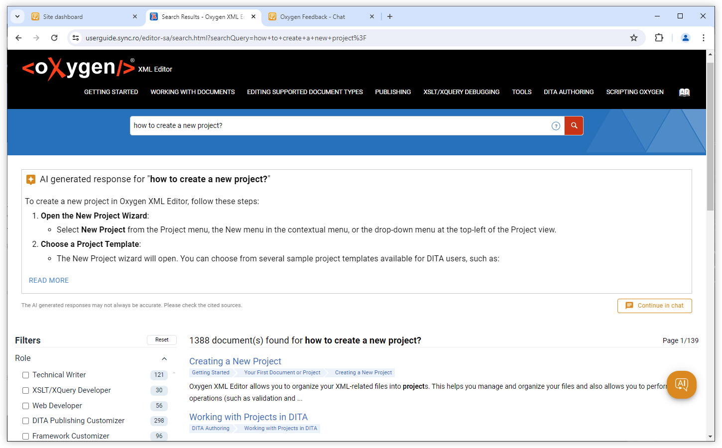
Task: Open the search help question-mark icon
Action: click(x=556, y=126)
